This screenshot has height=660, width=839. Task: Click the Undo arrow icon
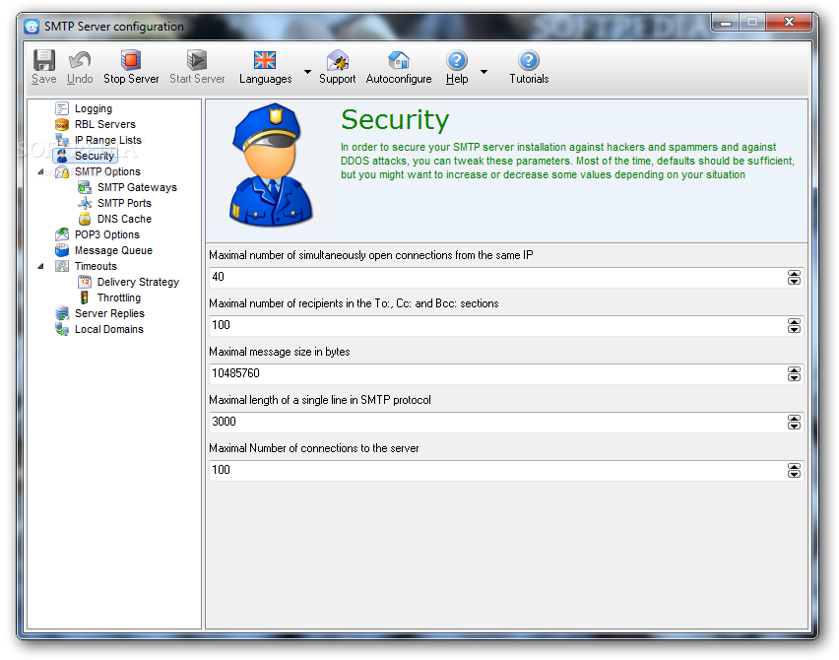80,60
